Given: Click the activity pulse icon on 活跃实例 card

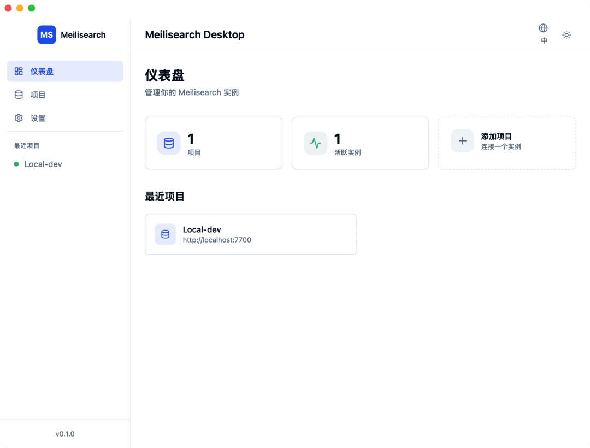Looking at the screenshot, I should tap(315, 143).
